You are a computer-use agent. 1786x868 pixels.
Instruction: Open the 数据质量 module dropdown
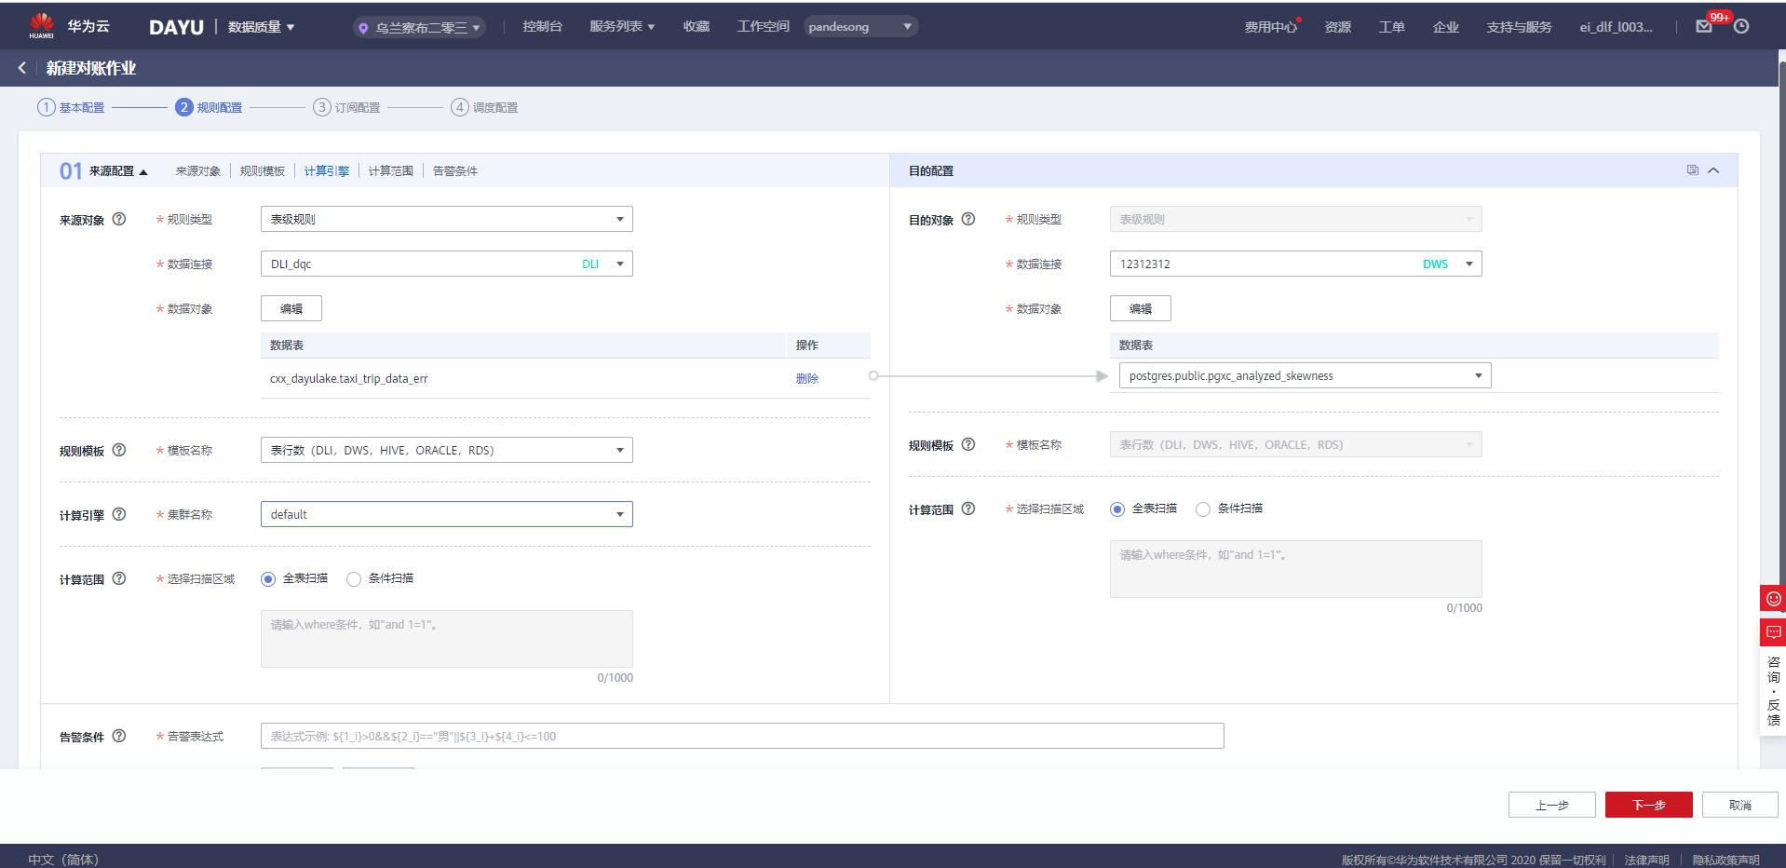pos(262,27)
